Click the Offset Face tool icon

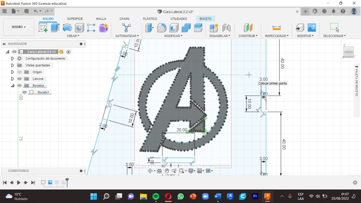(x=198, y=28)
